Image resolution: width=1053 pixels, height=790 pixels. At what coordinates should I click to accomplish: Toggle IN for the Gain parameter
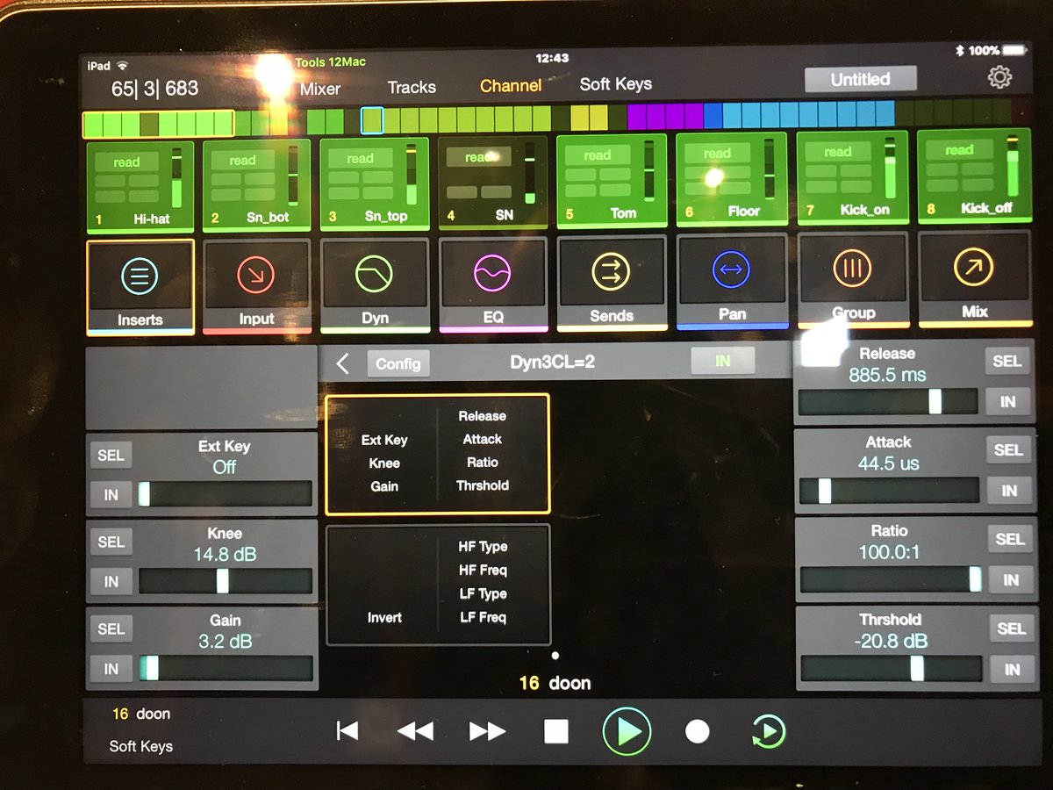[x=111, y=669]
